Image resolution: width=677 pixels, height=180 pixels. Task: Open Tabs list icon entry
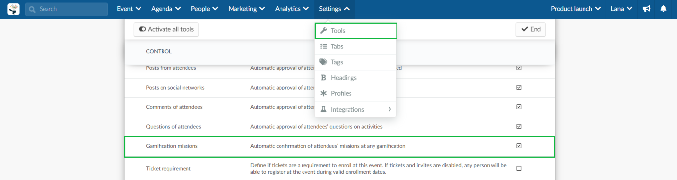pos(355,46)
